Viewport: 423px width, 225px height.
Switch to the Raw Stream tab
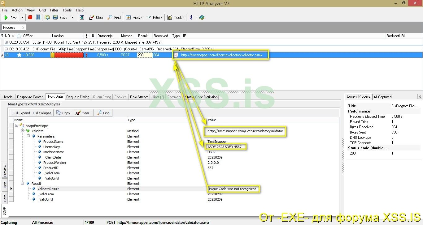click(x=139, y=97)
